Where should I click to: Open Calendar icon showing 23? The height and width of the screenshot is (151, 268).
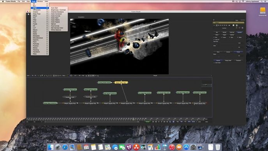tap(86, 147)
